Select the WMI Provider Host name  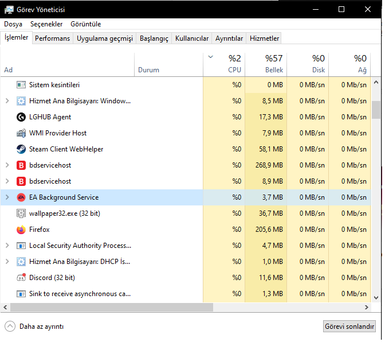[x=58, y=133]
